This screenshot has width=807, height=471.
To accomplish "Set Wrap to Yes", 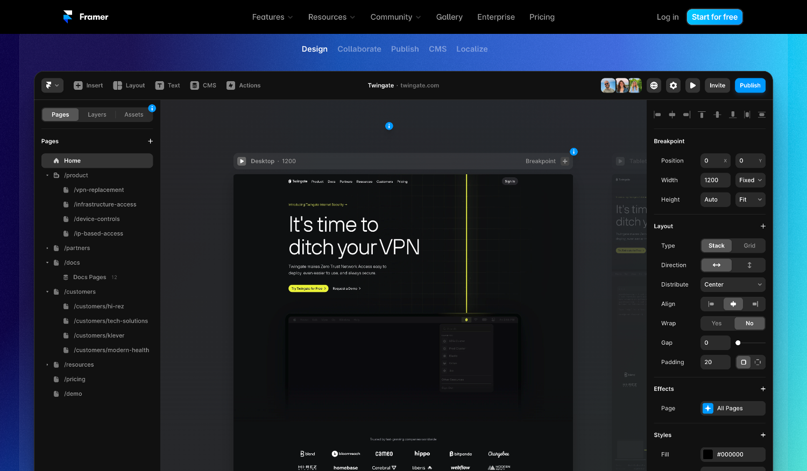I will 716,323.
